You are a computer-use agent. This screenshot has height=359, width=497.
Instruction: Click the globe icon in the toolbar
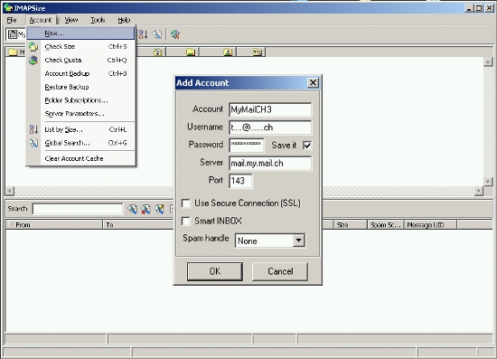pos(175,34)
